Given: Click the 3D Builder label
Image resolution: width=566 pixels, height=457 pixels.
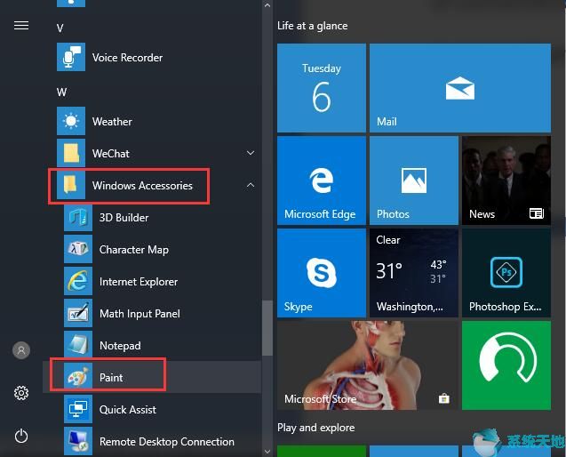Looking at the screenshot, I should 124,218.
